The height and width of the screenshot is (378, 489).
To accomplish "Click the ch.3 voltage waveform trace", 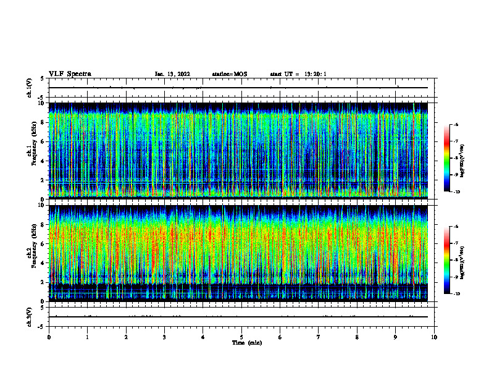I will 238,317.
